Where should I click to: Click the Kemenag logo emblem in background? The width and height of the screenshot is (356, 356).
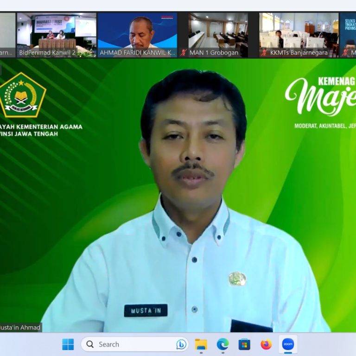[22, 95]
